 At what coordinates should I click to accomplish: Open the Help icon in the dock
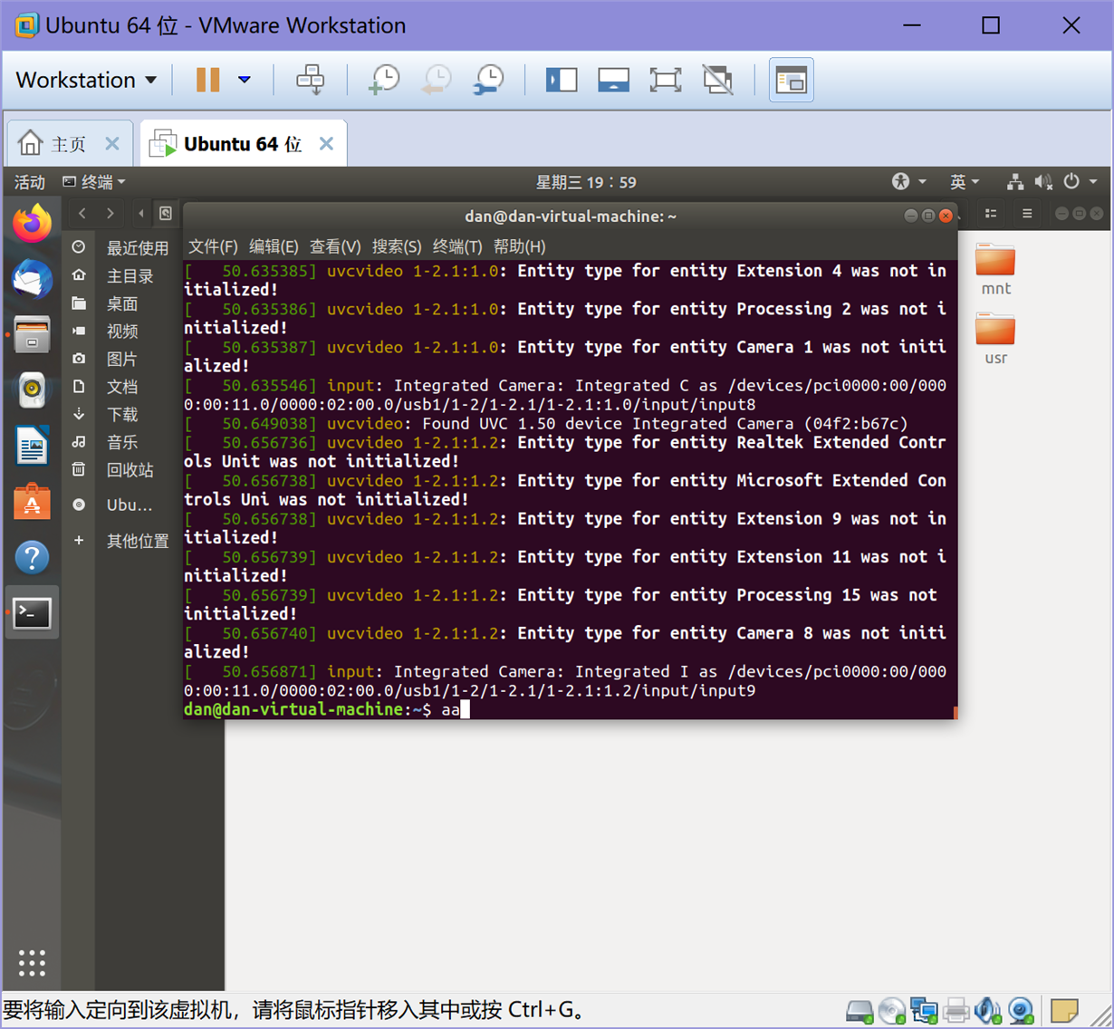tap(32, 558)
